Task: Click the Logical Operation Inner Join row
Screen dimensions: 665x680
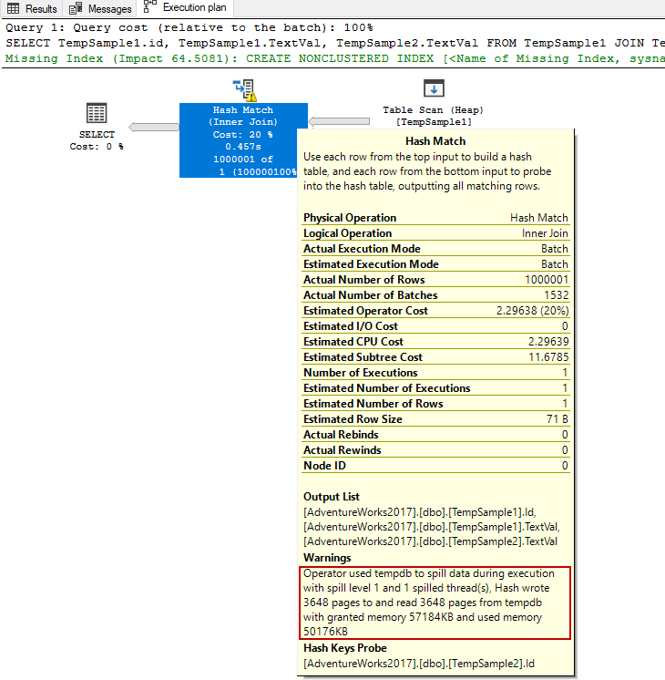Action: tap(435, 233)
